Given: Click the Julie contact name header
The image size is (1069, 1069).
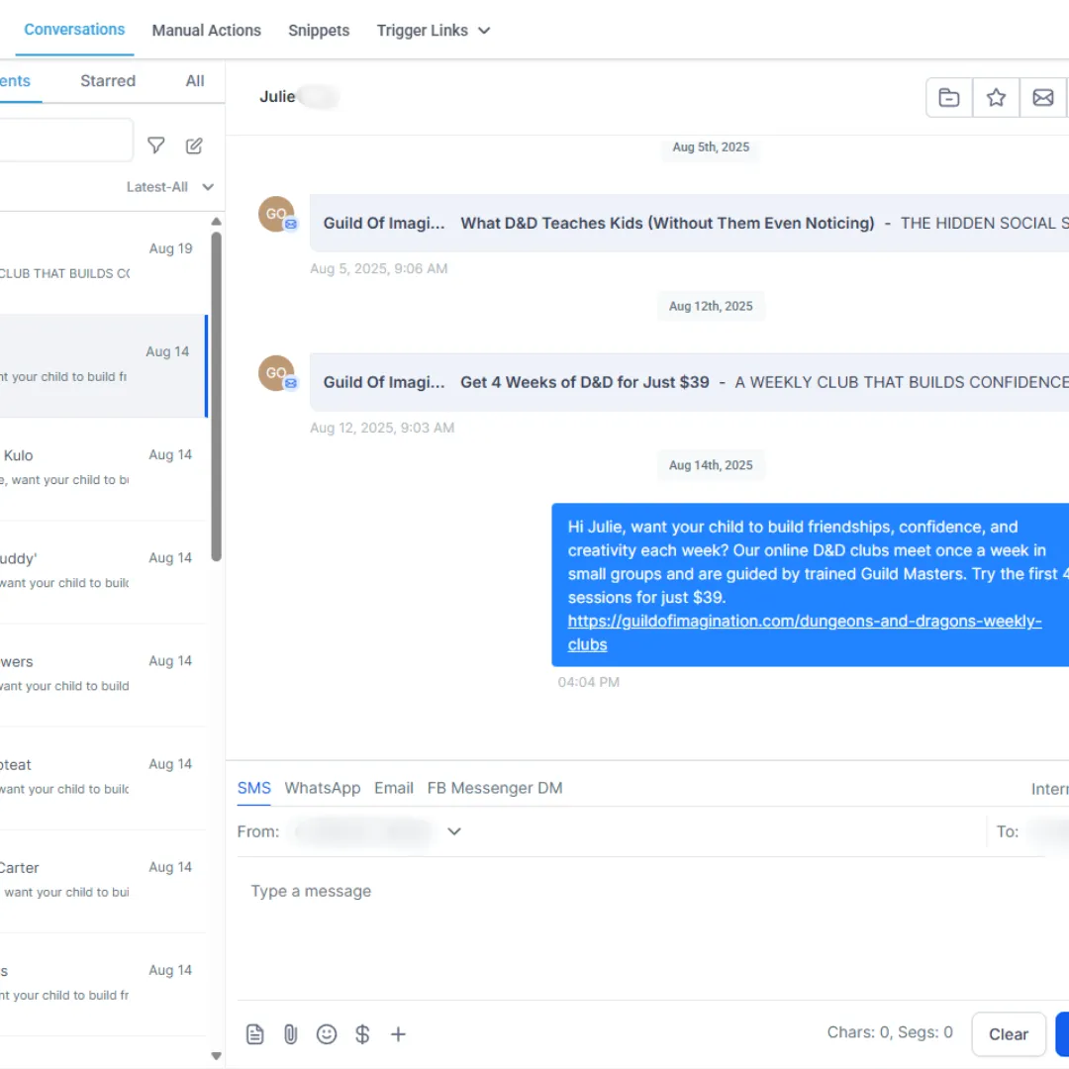Looking at the screenshot, I should (277, 97).
